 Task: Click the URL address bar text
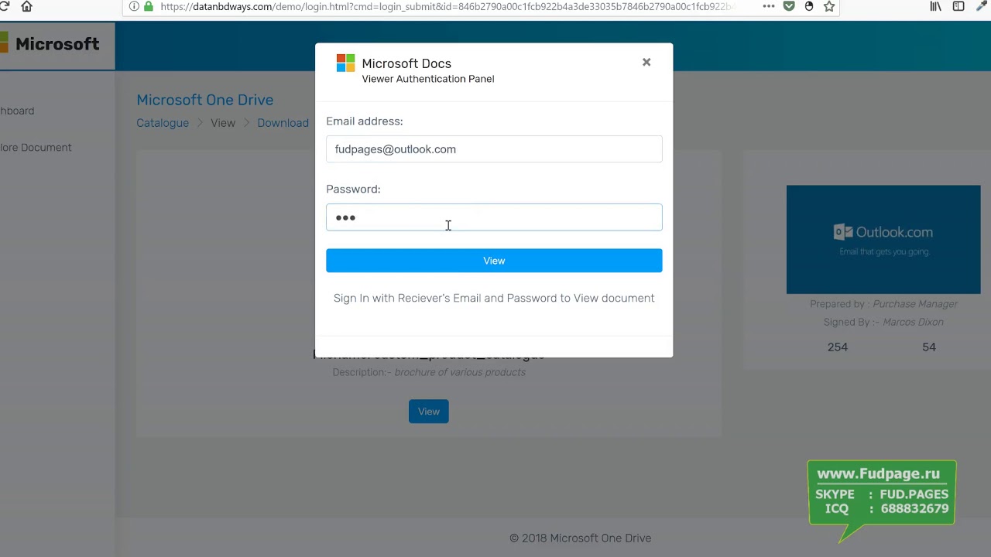pos(447,7)
